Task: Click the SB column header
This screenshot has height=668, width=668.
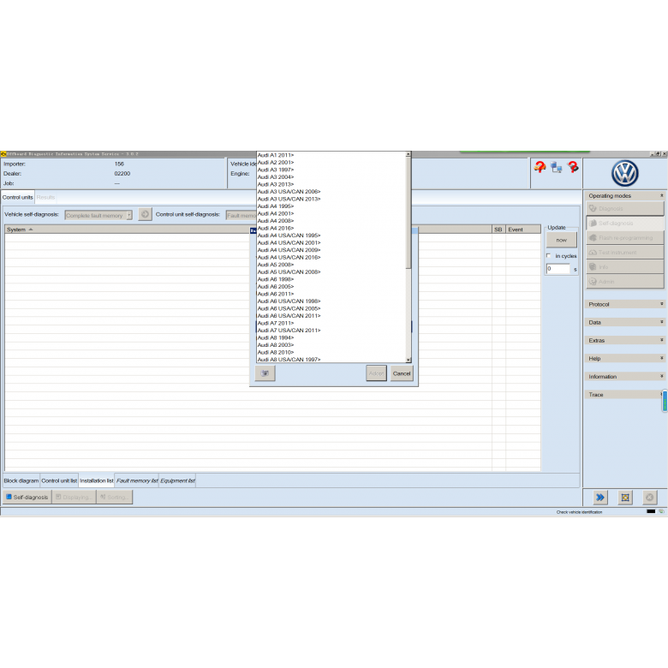Action: tap(498, 230)
